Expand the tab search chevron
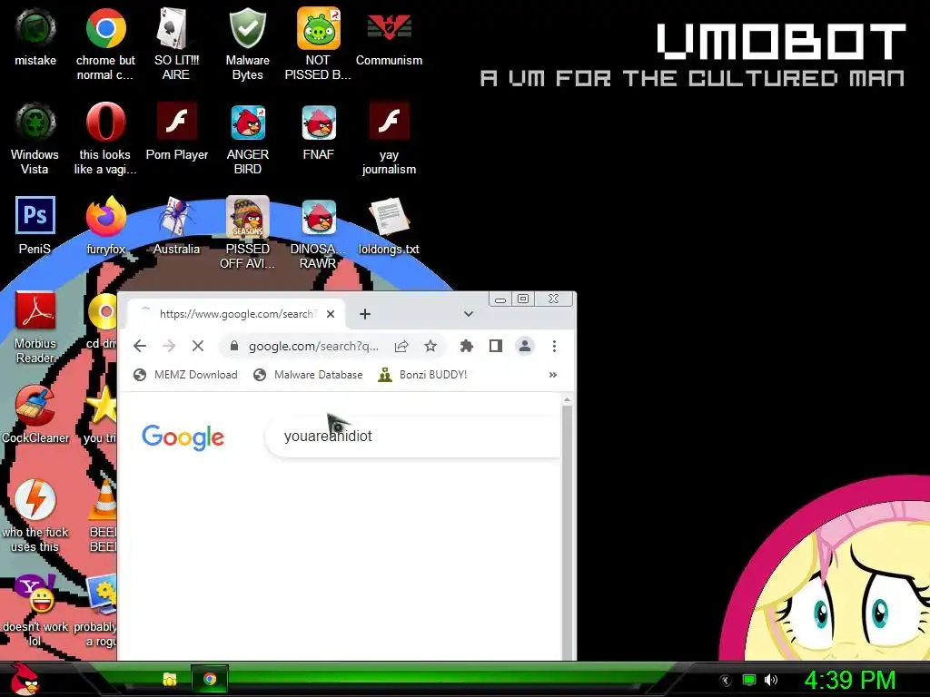The image size is (930, 697). (x=469, y=314)
